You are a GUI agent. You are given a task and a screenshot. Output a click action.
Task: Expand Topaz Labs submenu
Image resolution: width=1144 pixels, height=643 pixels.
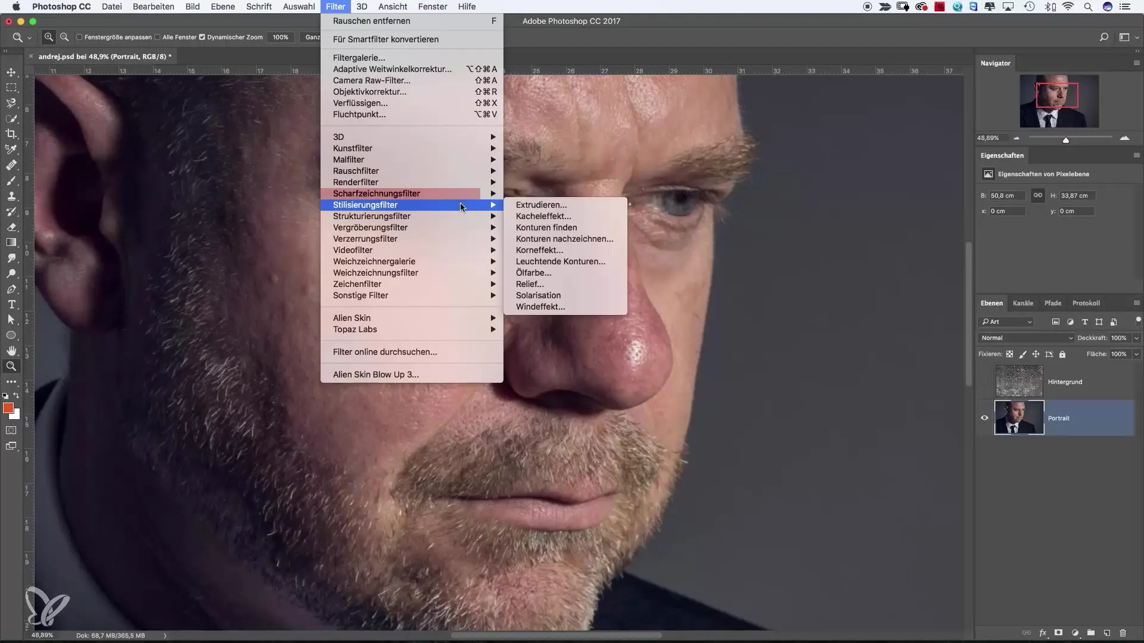point(412,329)
